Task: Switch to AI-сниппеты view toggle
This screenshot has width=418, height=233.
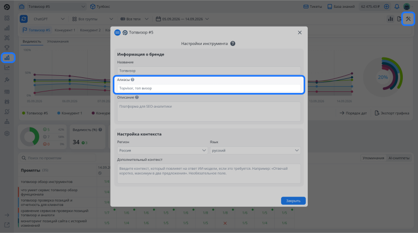Action: coord(399,158)
